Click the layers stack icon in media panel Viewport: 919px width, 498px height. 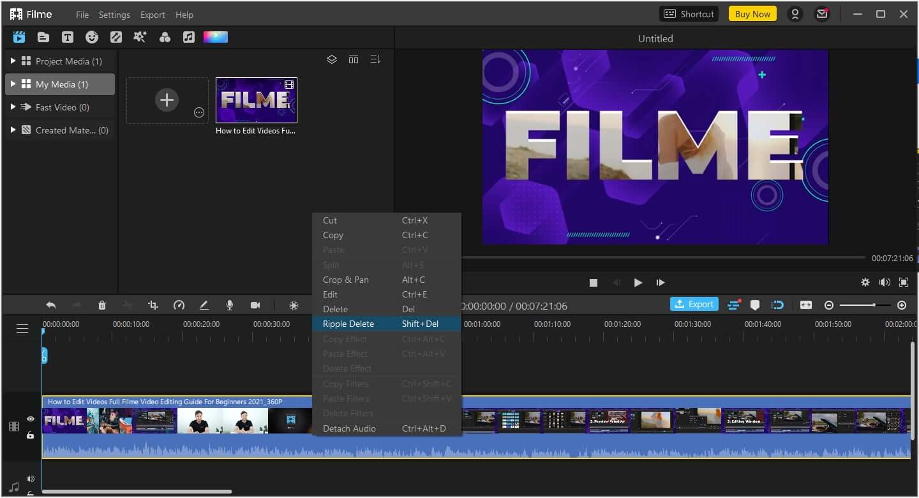click(332, 59)
